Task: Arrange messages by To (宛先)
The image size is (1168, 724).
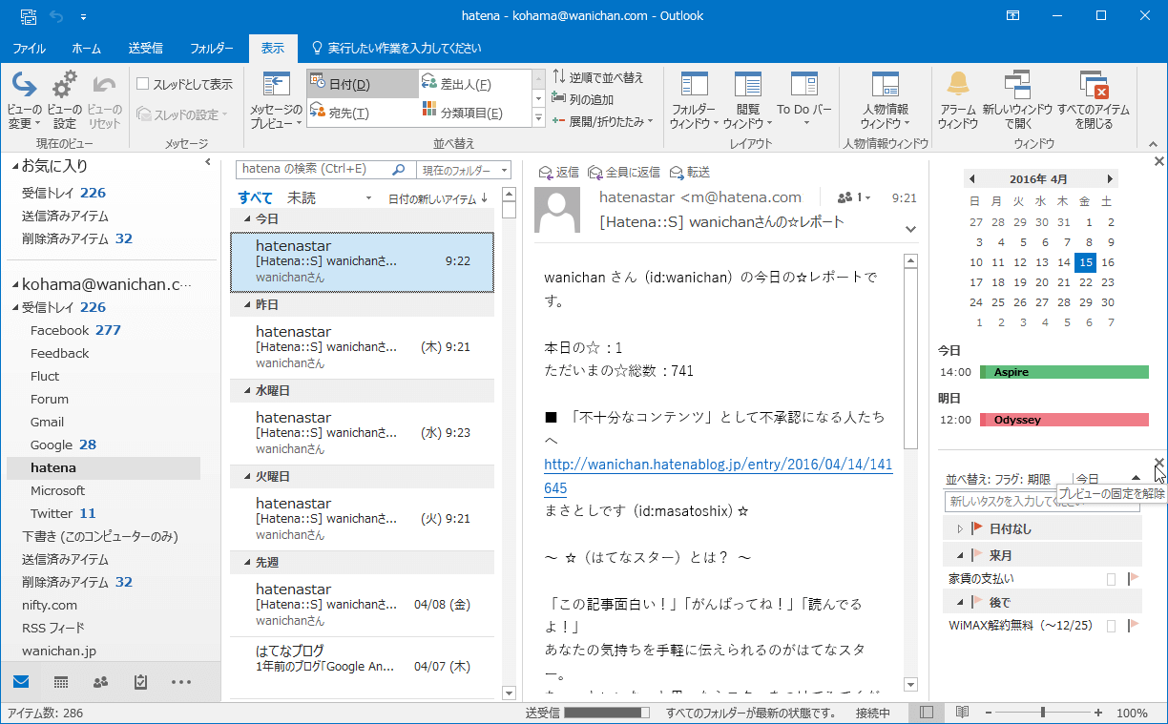Action: [362, 113]
